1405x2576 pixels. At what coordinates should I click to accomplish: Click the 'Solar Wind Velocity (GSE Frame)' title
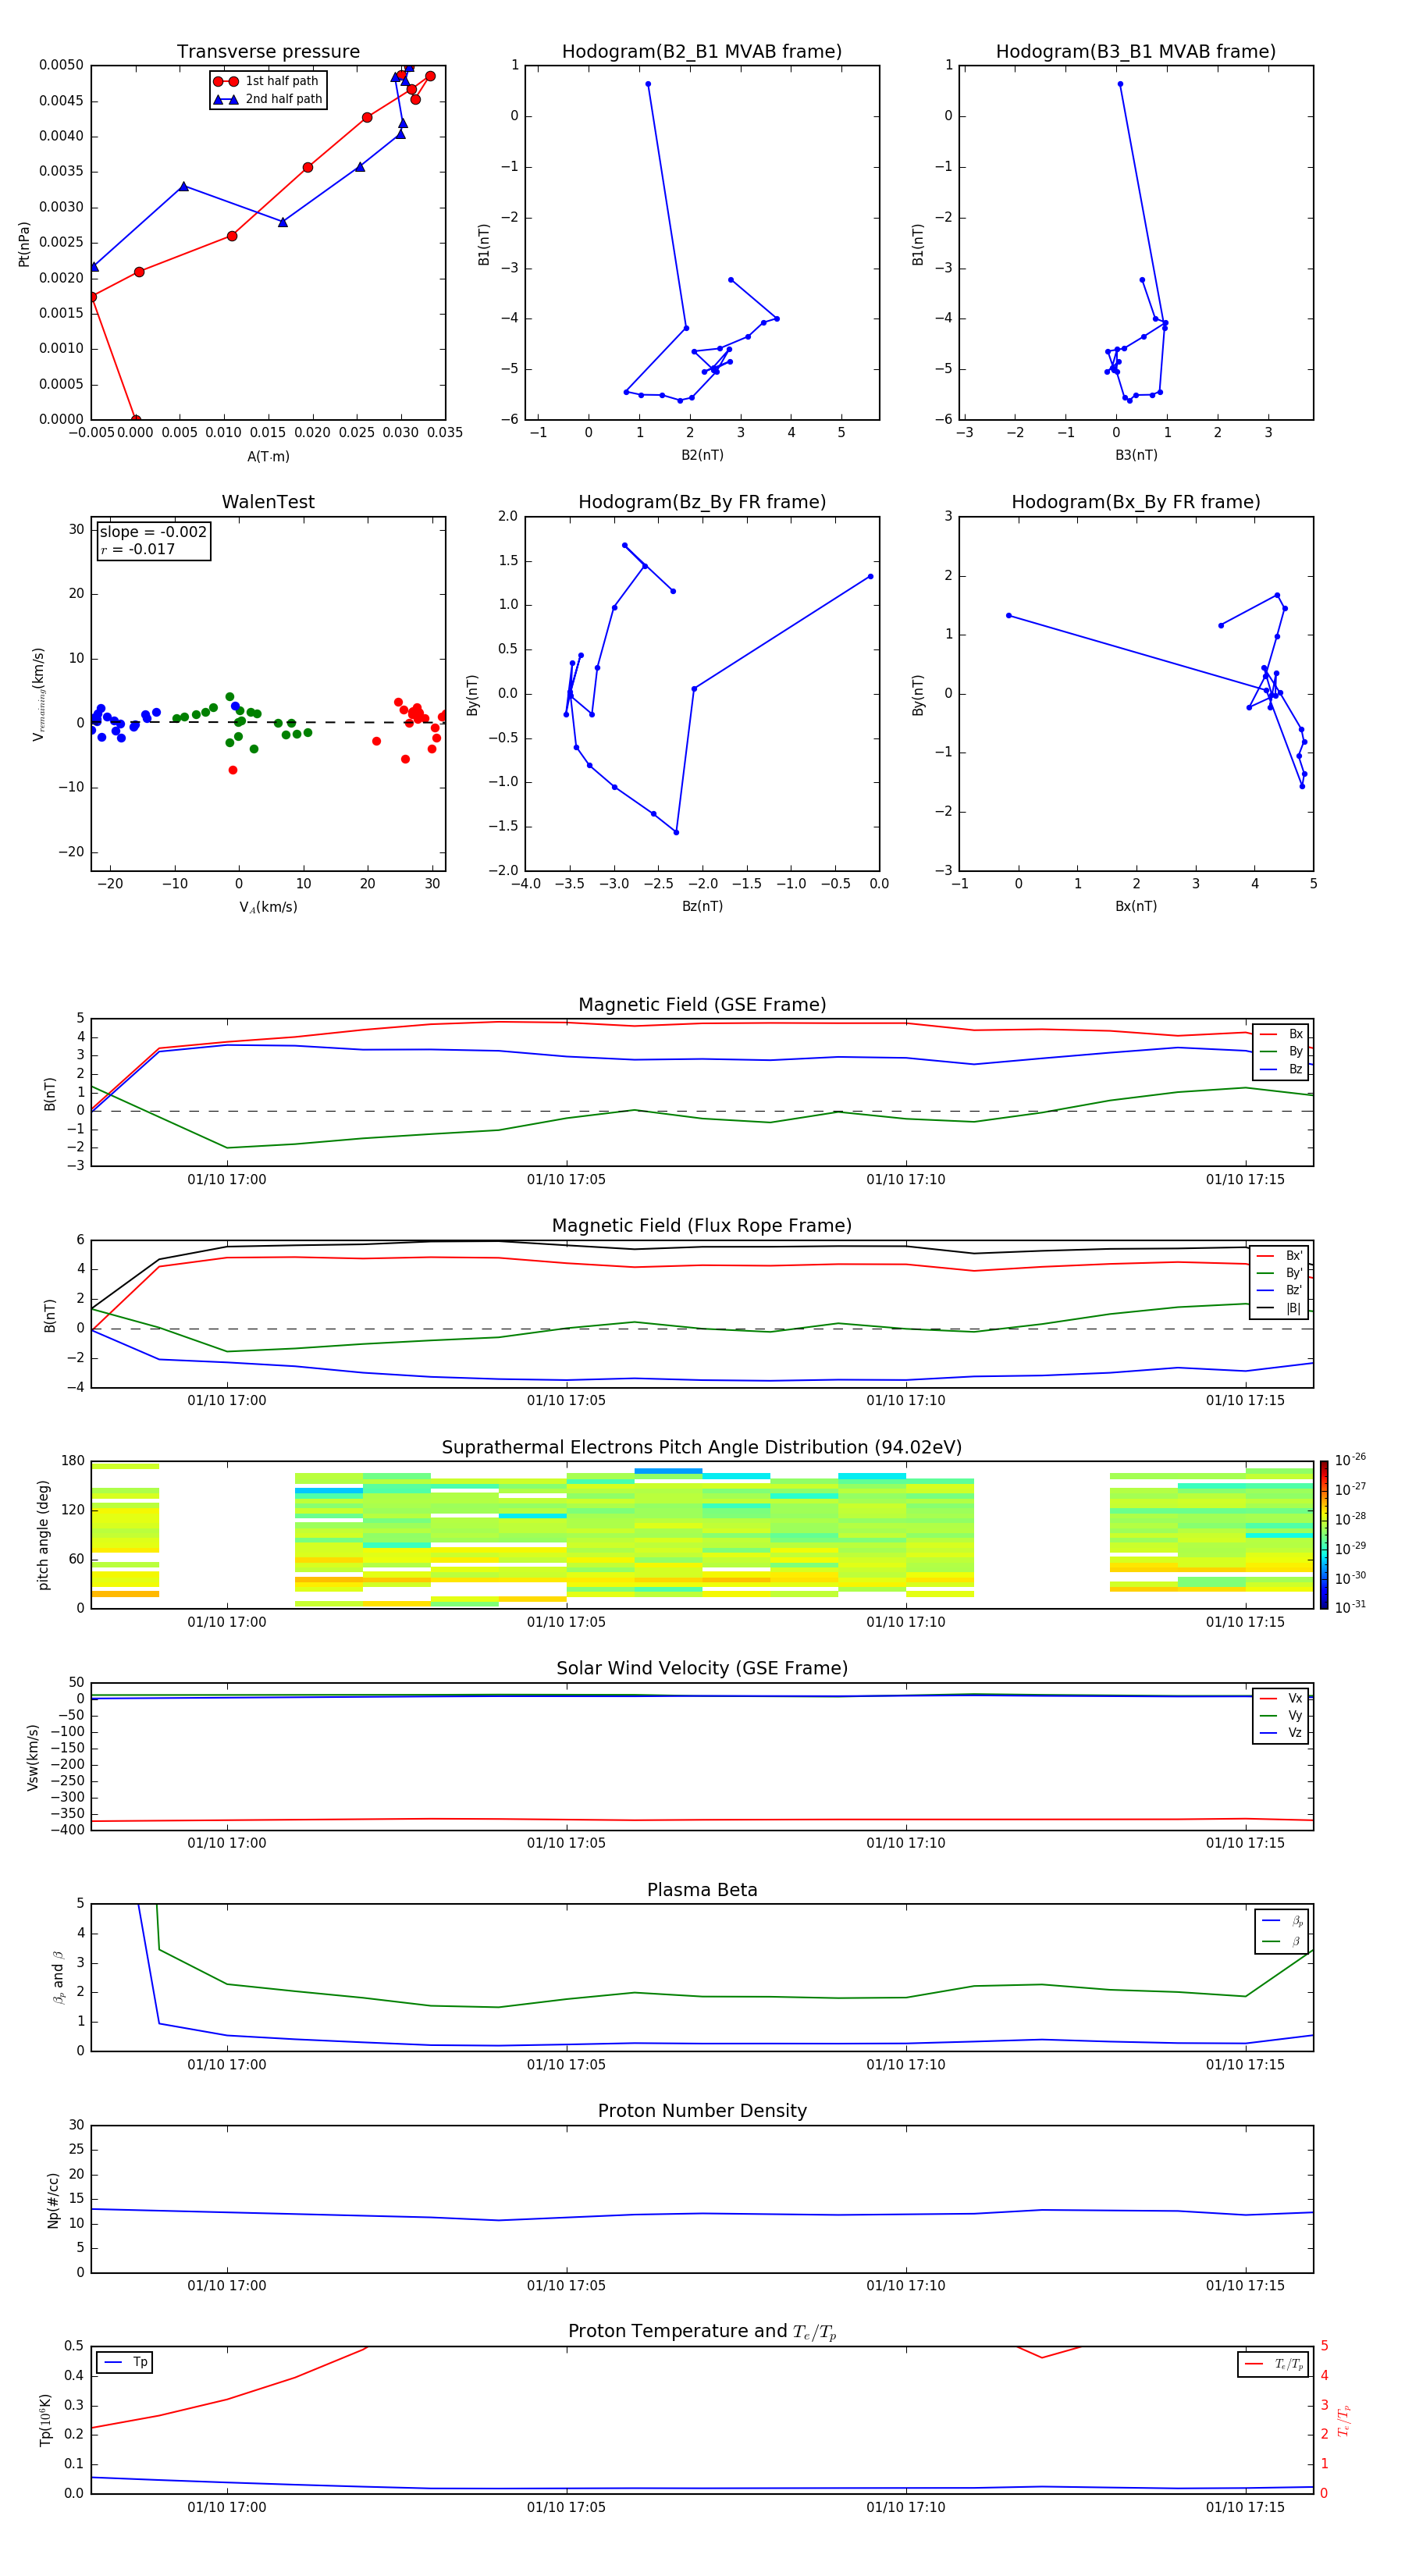click(702, 1669)
